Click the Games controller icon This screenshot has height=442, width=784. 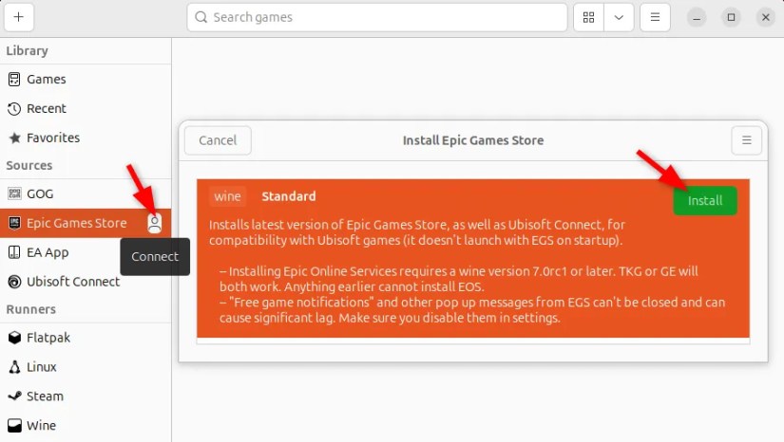(x=14, y=80)
